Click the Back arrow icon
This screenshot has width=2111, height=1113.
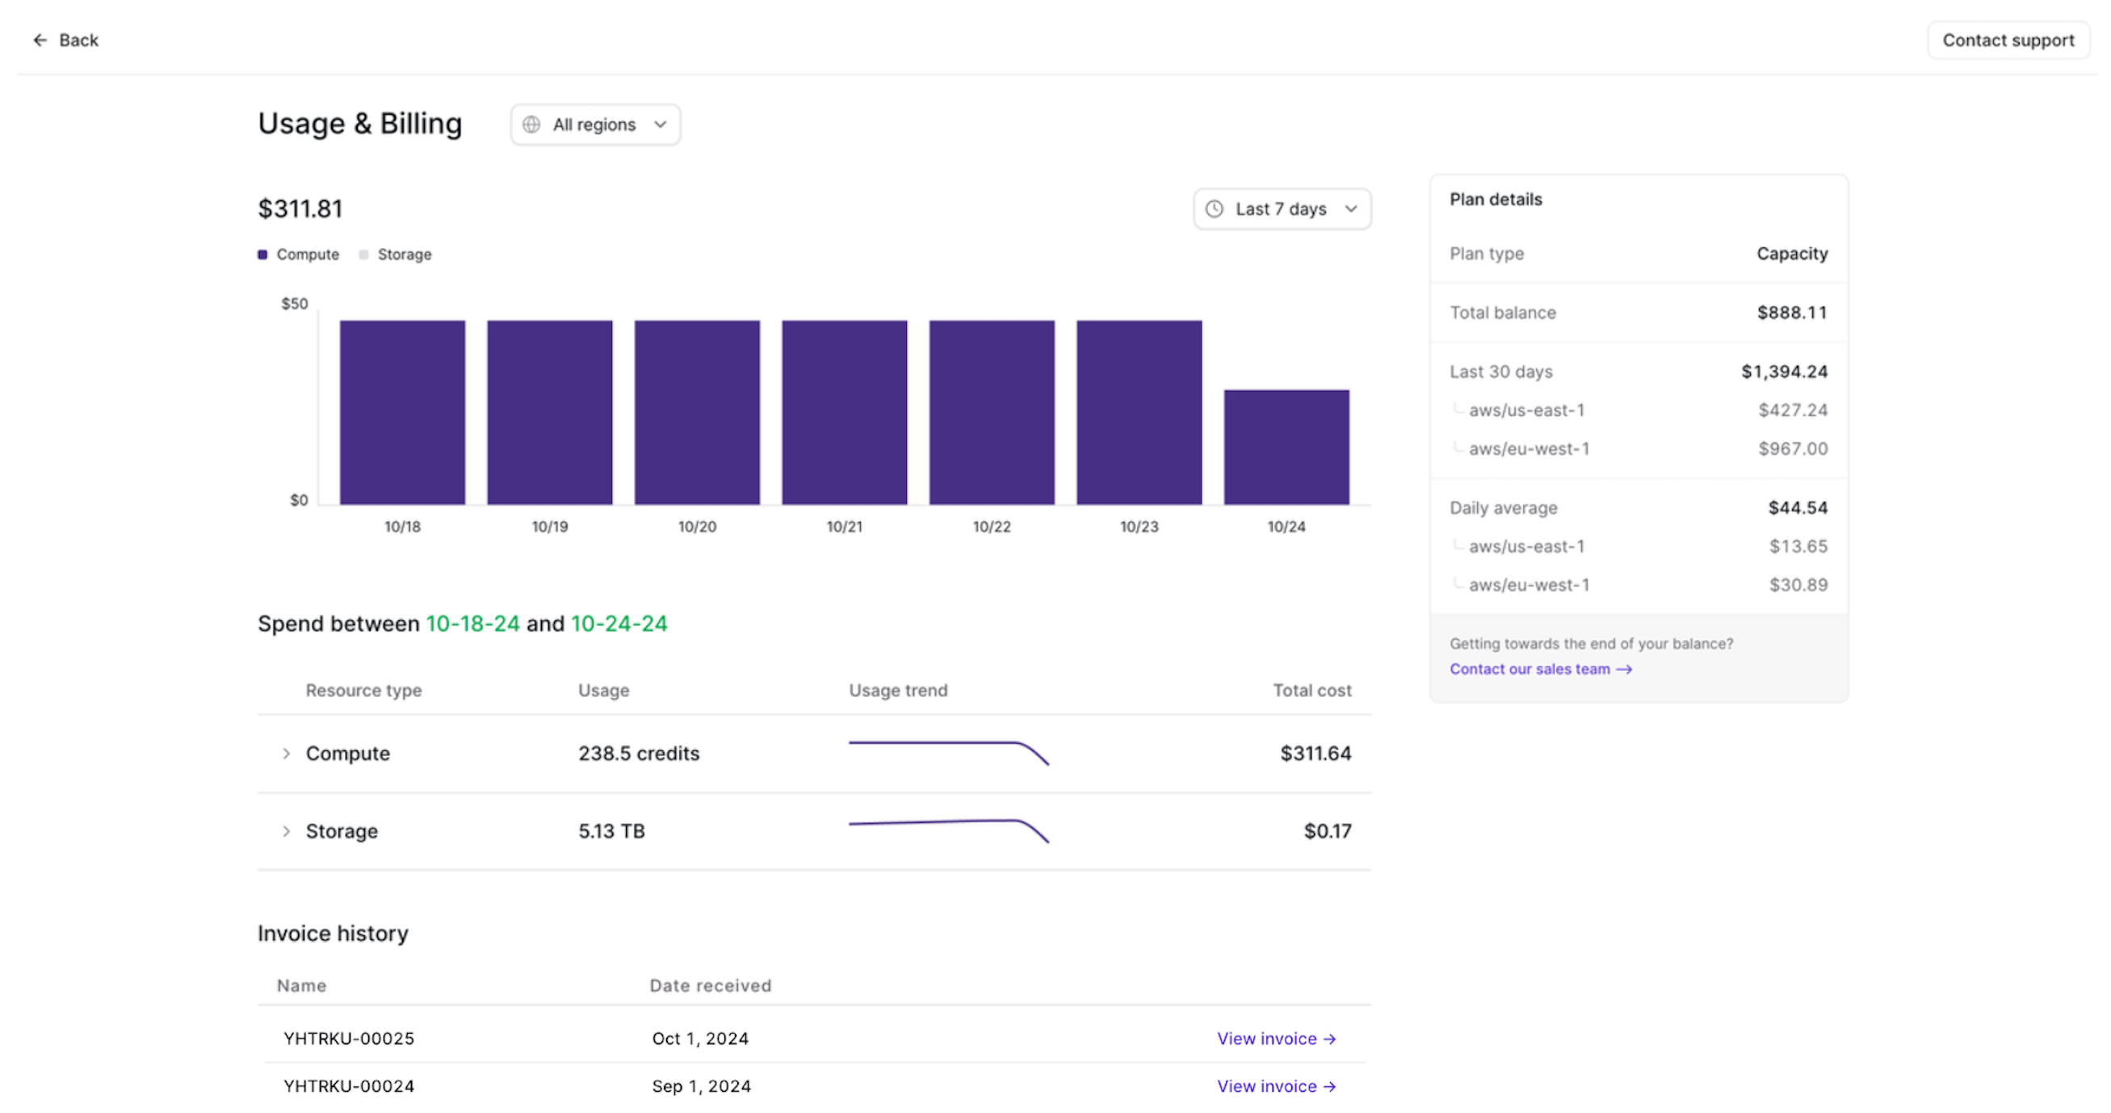point(40,40)
